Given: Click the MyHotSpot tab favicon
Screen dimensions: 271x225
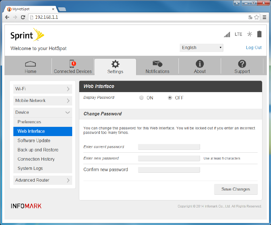Looking at the screenshot, I should coord(9,9).
